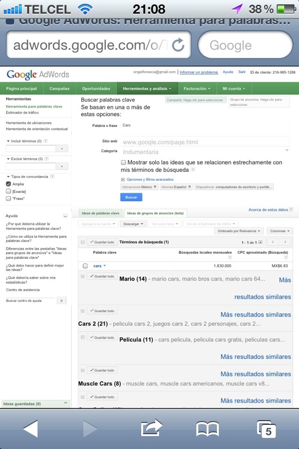Screen dimensions: 299x449
Task: Toggle Mostrar solo las ideas estrechamente relacionadas
Action: pyautogui.click(x=123, y=162)
